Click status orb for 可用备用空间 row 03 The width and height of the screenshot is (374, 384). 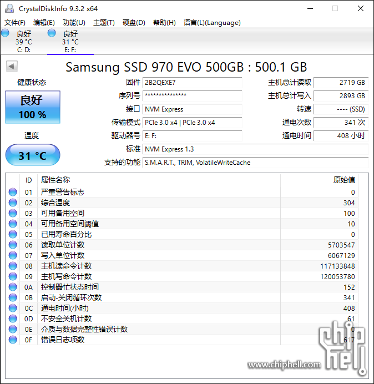point(13,213)
